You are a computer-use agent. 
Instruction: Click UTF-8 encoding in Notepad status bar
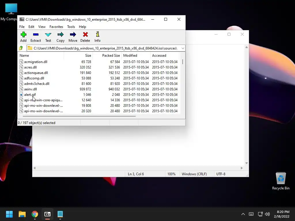[221, 174]
